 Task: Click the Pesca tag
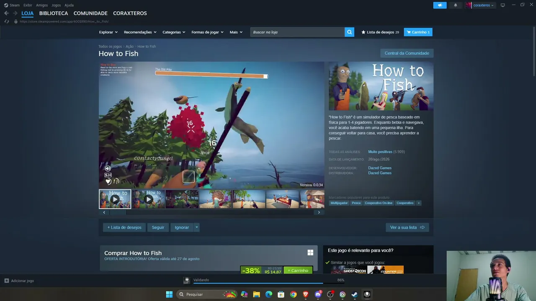(356, 203)
